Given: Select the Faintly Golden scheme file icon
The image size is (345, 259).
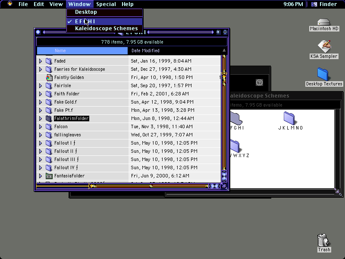Looking at the screenshot, I should pyautogui.click(x=49, y=78).
